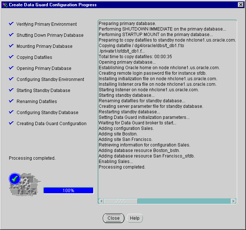246x230 pixels.
Task: Click the log scrollbar right arrow
Action: pyautogui.click(x=233, y=201)
